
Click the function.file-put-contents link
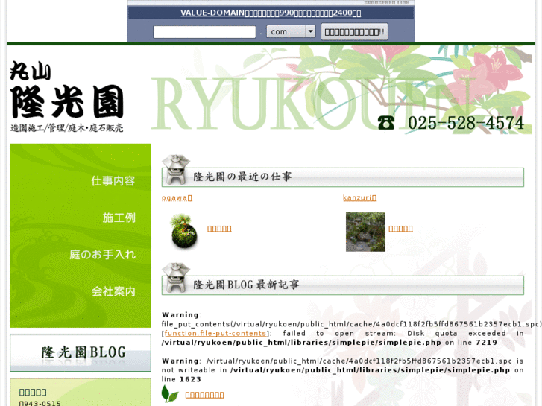click(x=215, y=334)
